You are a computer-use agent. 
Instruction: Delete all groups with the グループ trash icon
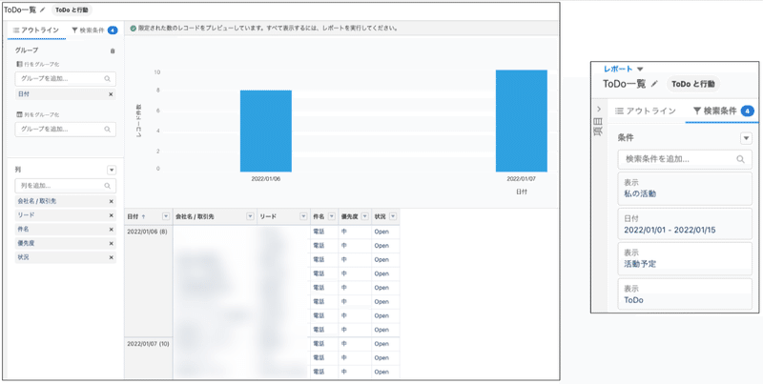(x=113, y=51)
